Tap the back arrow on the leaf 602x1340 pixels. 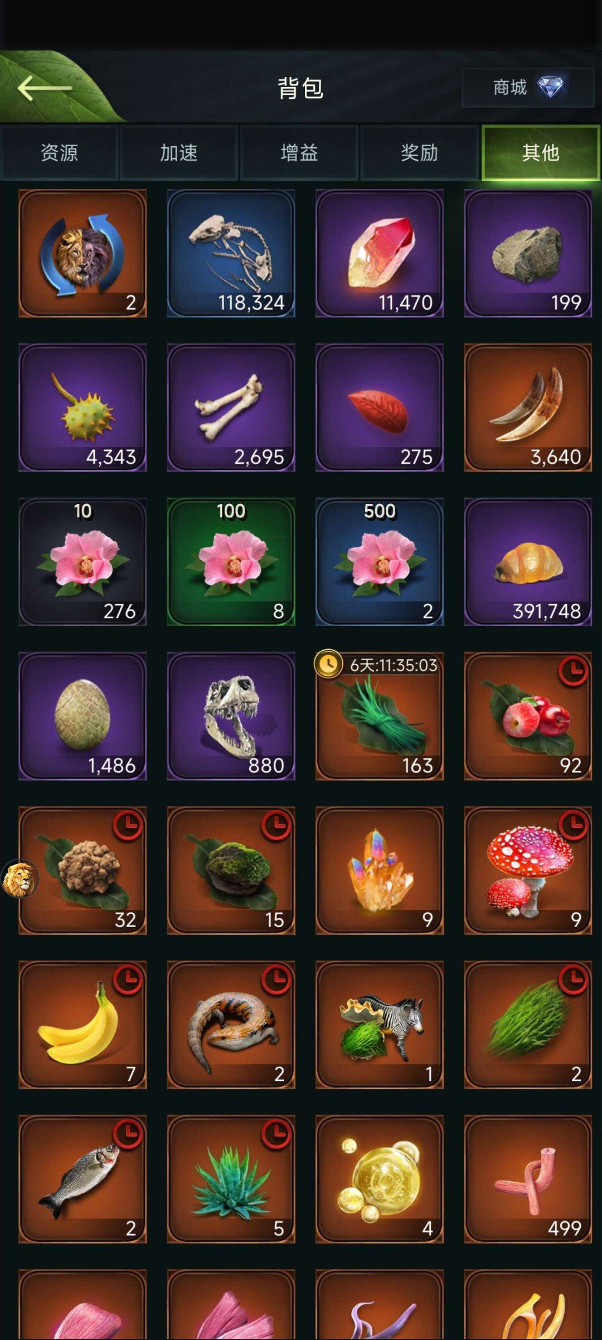(45, 88)
